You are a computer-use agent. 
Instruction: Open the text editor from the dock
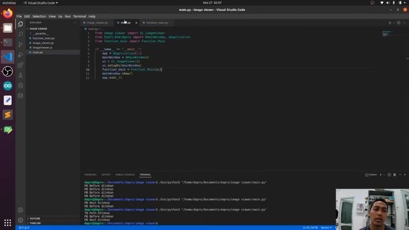(x=8, y=100)
